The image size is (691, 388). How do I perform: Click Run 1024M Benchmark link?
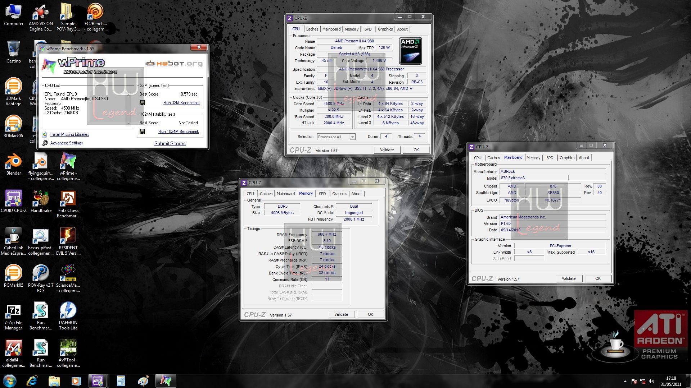coord(179,131)
